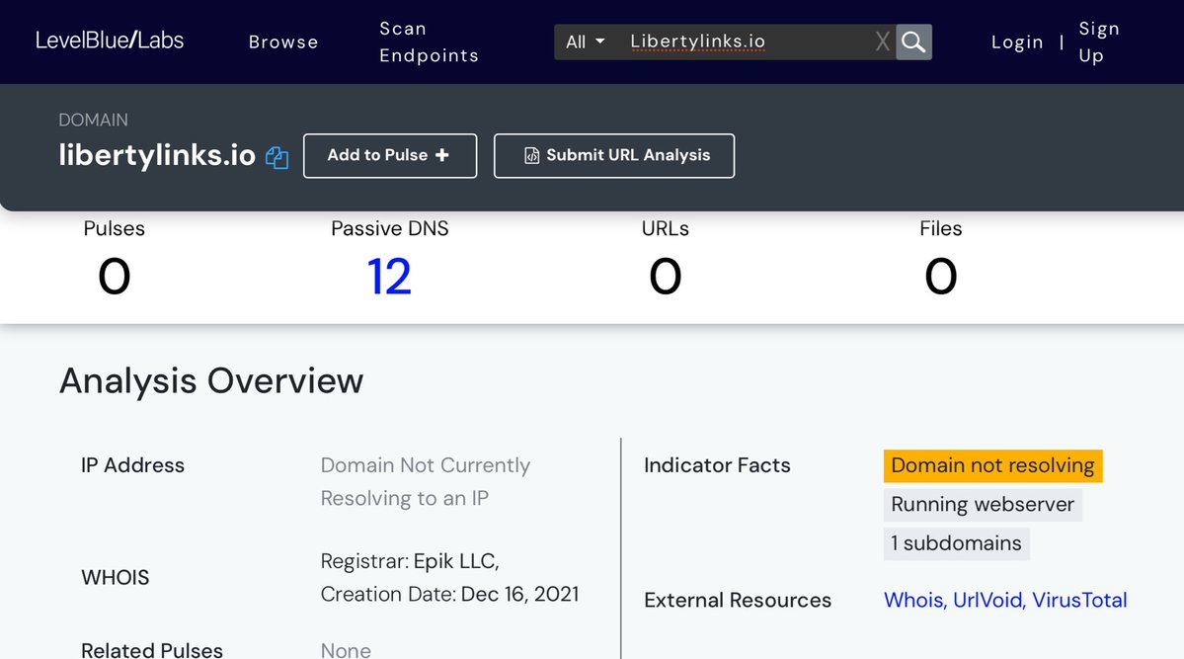1184x659 pixels.
Task: Open the VirusTotal external resource link
Action: [1079, 600]
